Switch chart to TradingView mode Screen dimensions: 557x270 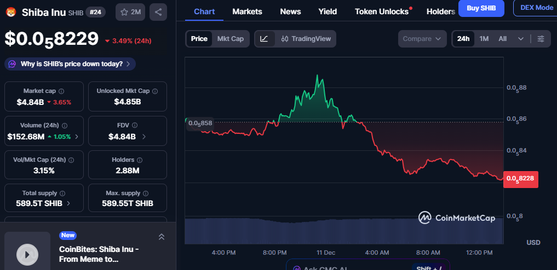coord(306,39)
